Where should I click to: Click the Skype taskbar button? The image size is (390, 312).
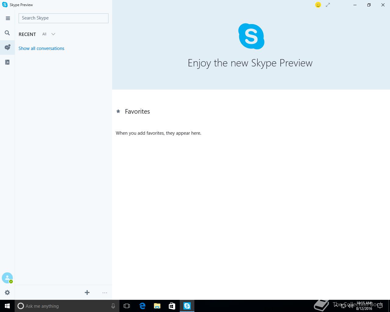187,306
